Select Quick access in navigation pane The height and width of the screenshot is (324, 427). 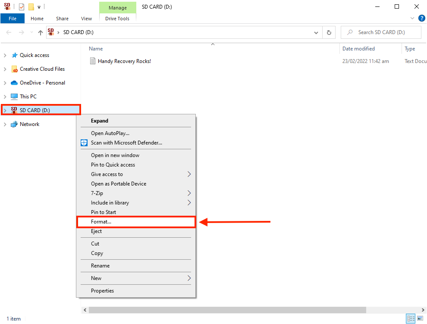point(35,55)
